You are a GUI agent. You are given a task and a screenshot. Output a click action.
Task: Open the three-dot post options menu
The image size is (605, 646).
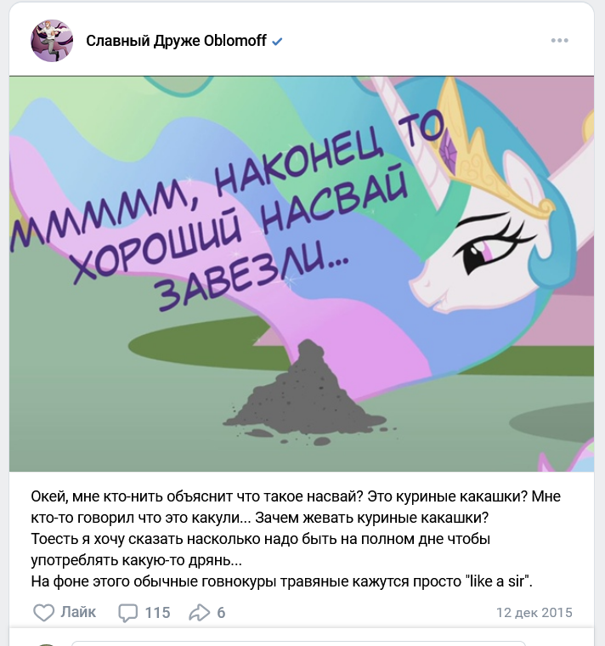click(x=560, y=41)
